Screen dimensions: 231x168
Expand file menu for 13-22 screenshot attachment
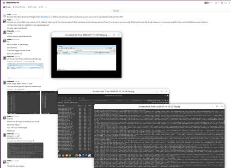34,141
